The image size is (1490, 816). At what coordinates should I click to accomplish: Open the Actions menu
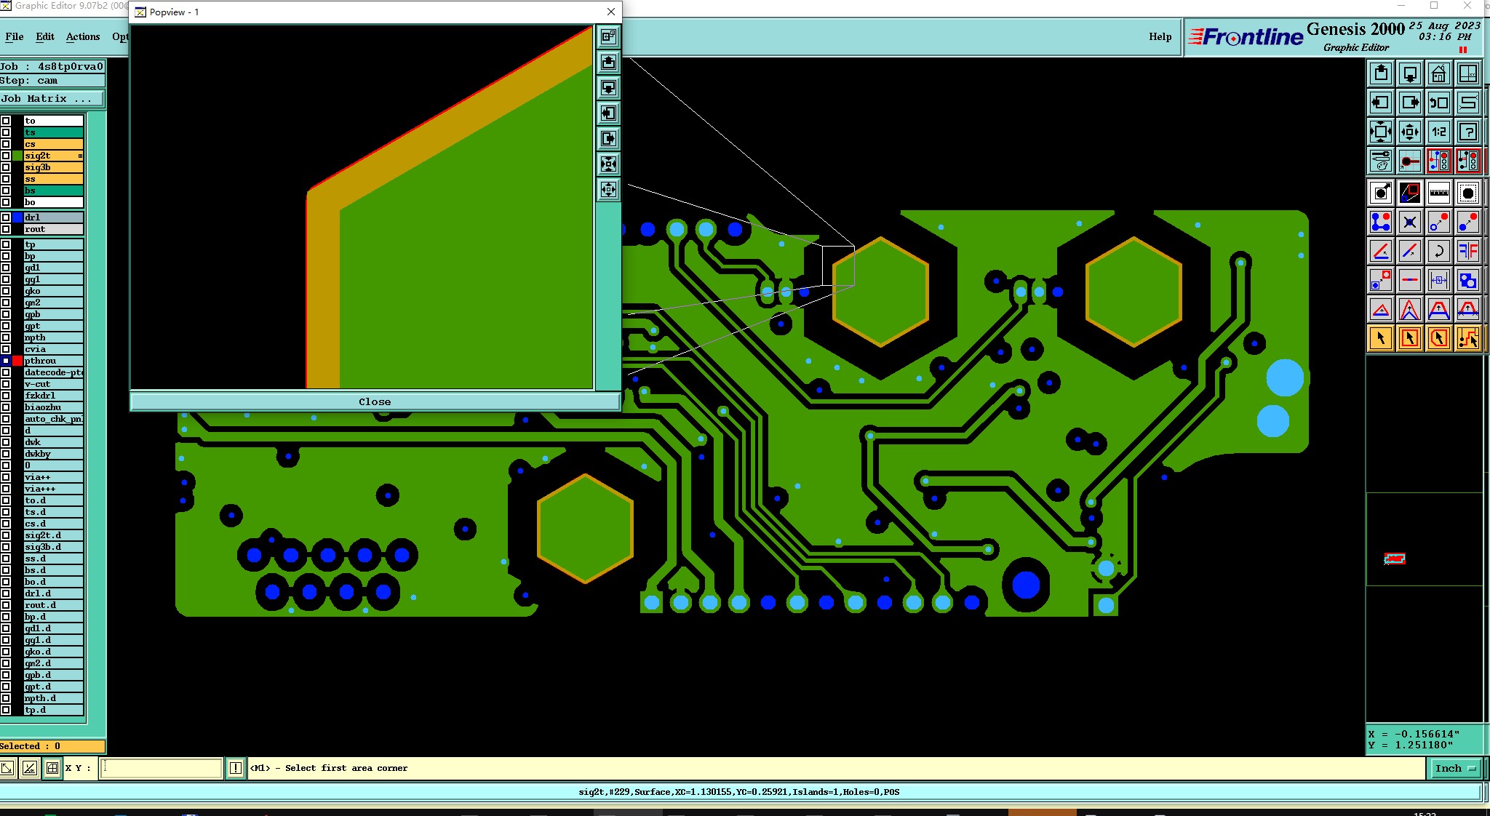coord(83,36)
